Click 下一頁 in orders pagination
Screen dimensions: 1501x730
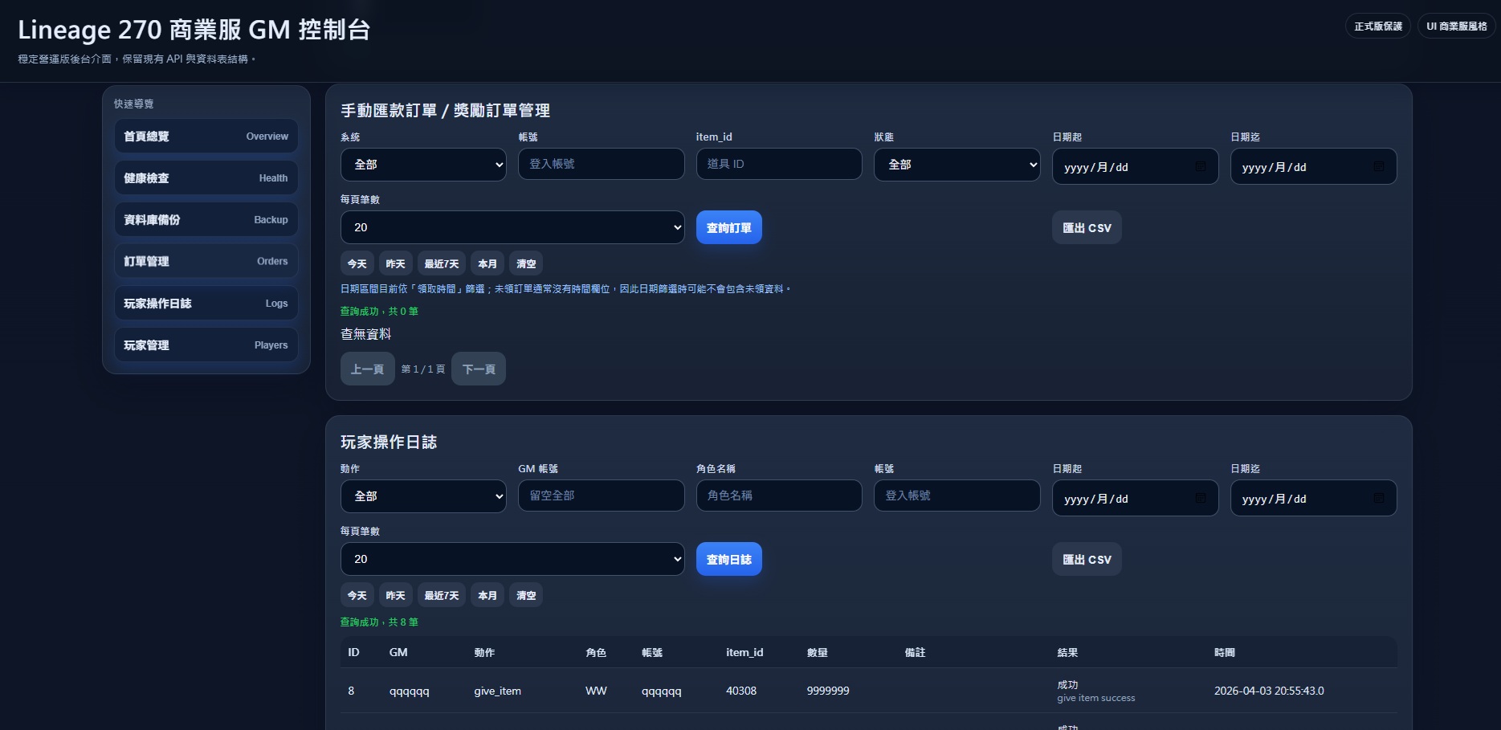479,369
